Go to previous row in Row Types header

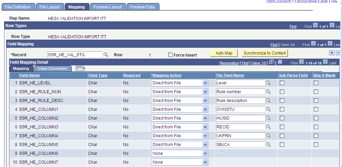pos(315,25)
